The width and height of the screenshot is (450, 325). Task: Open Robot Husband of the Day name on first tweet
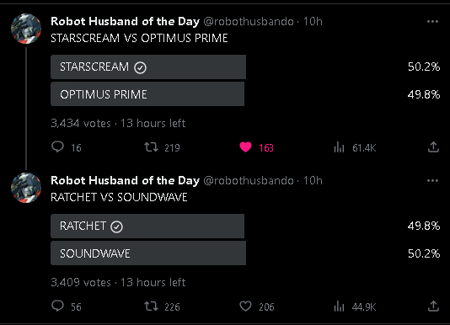[x=125, y=22]
